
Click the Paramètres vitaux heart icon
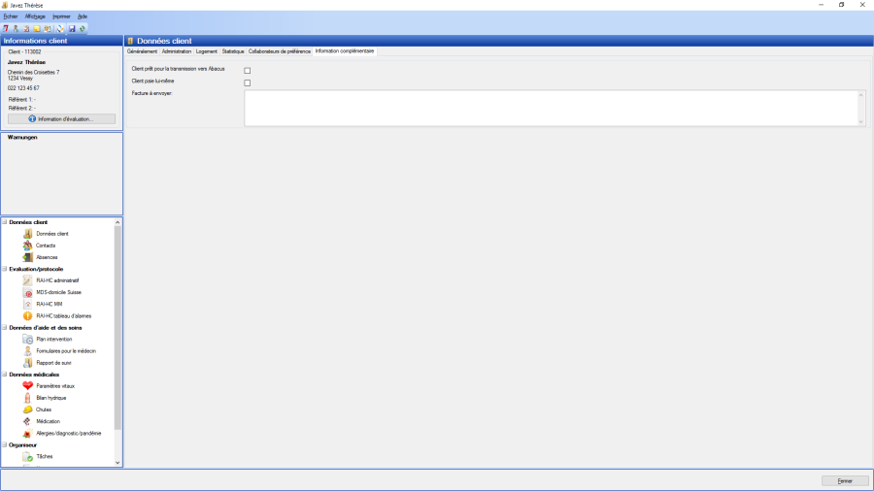coord(27,386)
